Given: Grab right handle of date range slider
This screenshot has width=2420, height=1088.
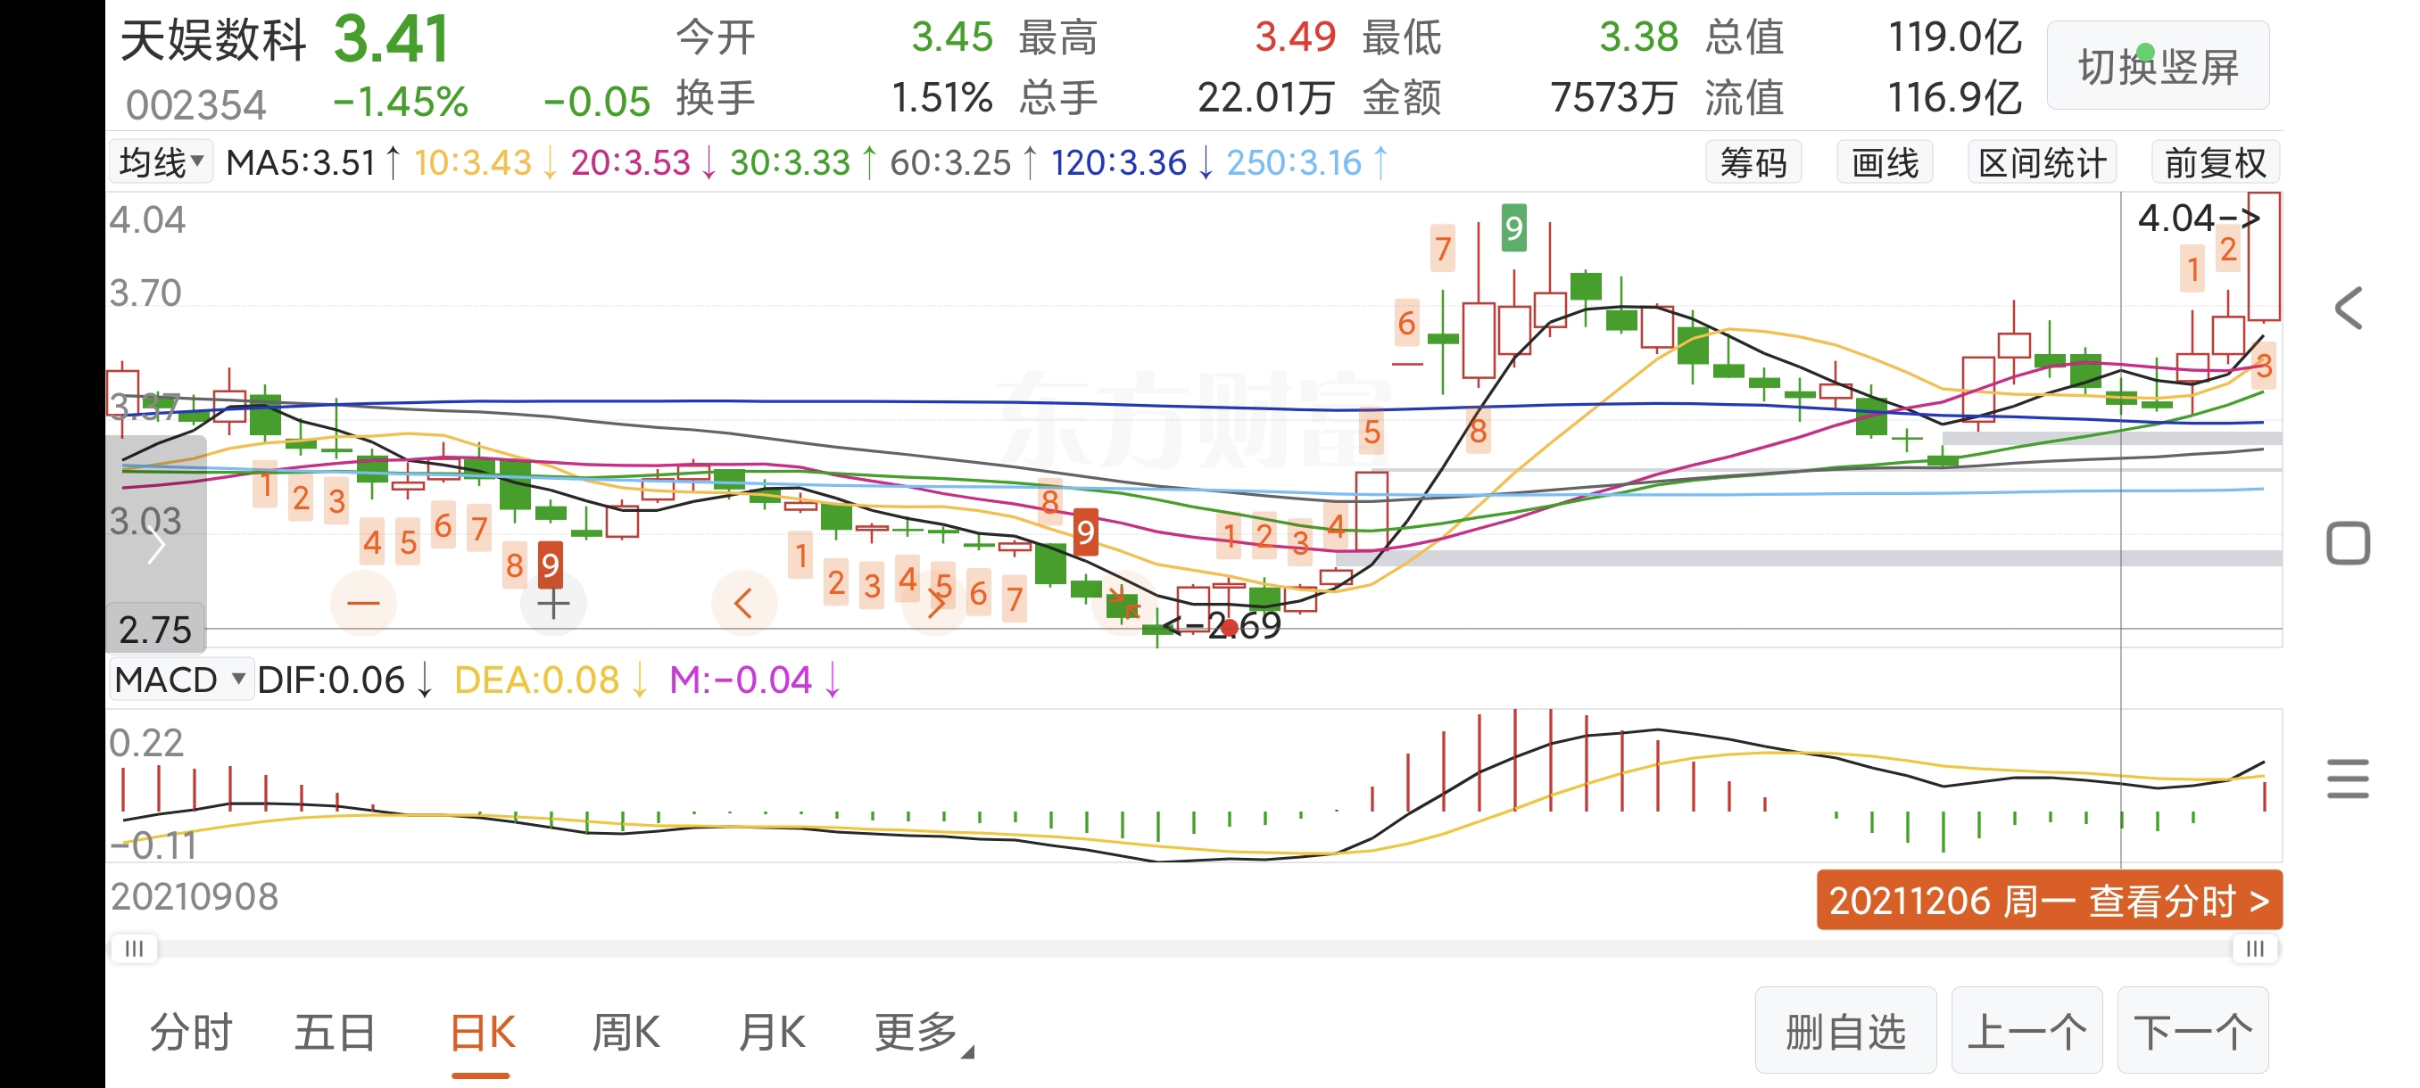Looking at the screenshot, I should coord(2255,948).
